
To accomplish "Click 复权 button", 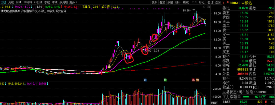I will tap(155, 2).
